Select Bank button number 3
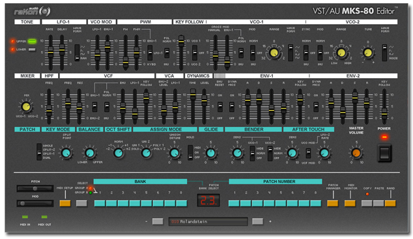This screenshot has width=413, height=239. (x=123, y=203)
